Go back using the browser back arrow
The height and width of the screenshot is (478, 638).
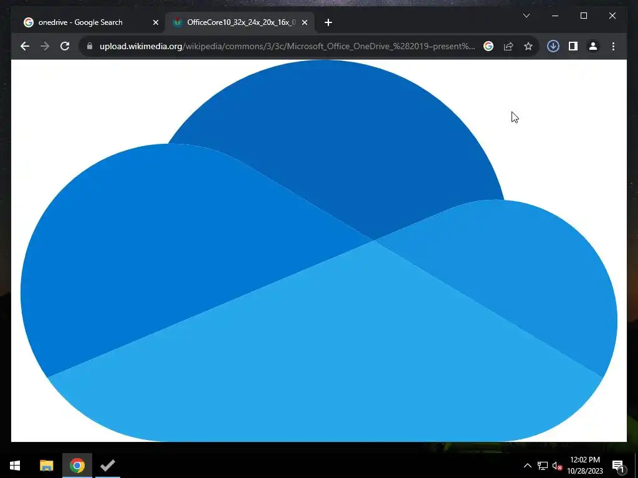(x=25, y=46)
